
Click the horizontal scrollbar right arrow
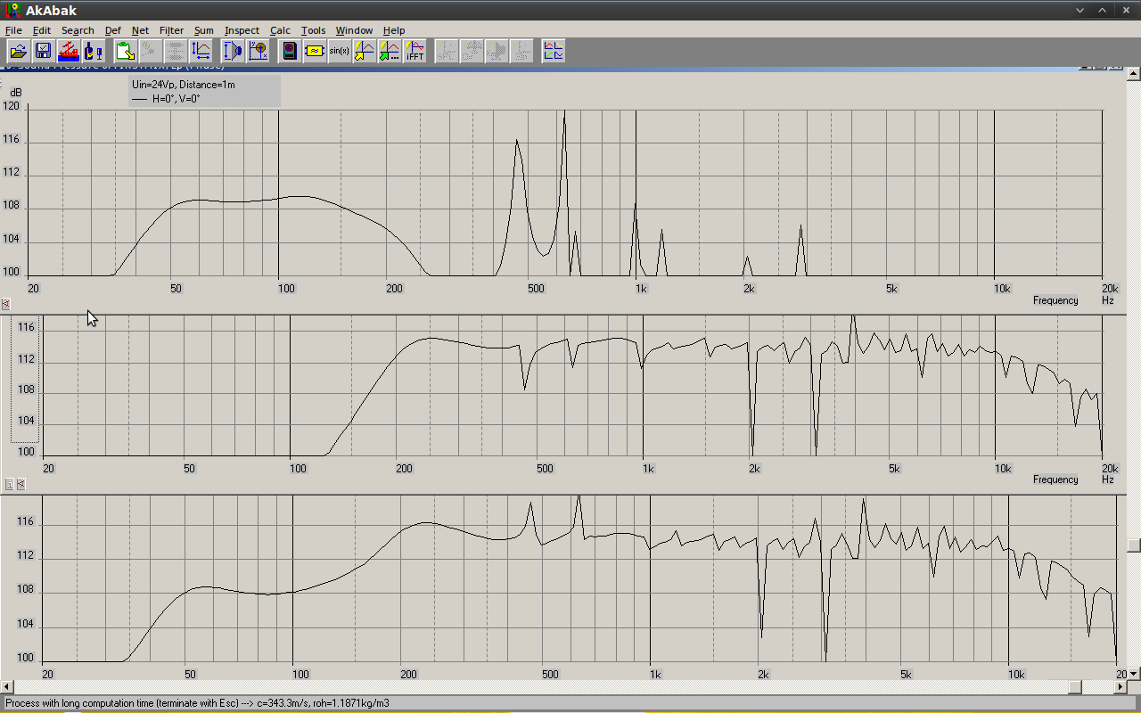click(1120, 687)
